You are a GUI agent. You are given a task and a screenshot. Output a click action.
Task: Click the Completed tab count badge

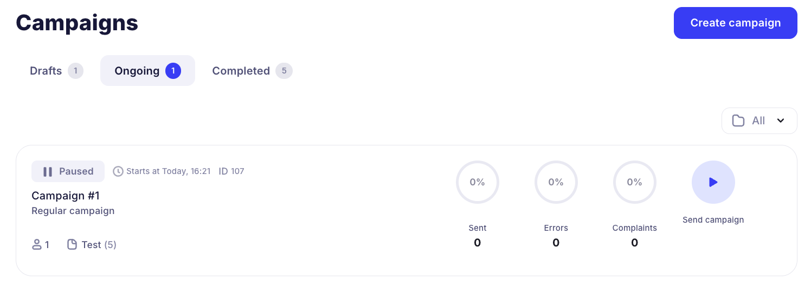point(284,71)
